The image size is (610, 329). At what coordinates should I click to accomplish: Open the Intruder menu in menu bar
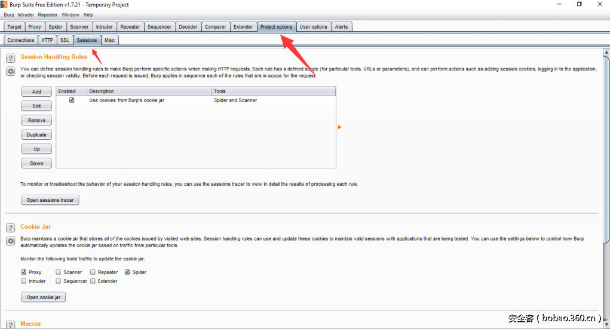click(26, 15)
